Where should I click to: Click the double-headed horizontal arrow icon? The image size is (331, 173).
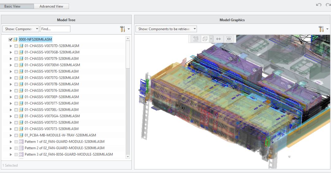[218, 39]
